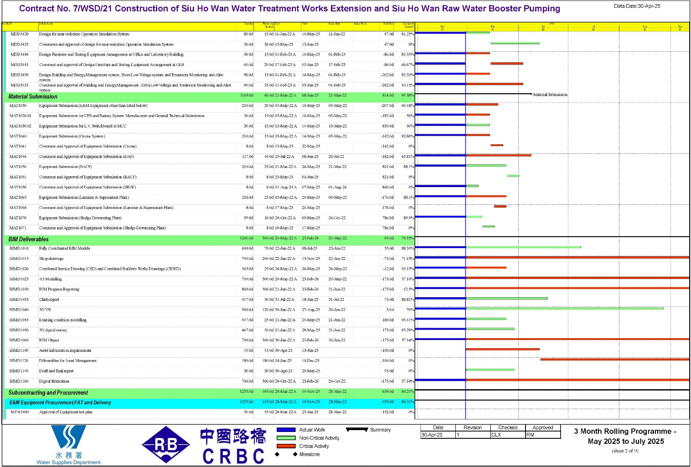The width and height of the screenshot is (691, 467).
Task: Click '3D digital survey' activity name
Action: (x=53, y=330)
